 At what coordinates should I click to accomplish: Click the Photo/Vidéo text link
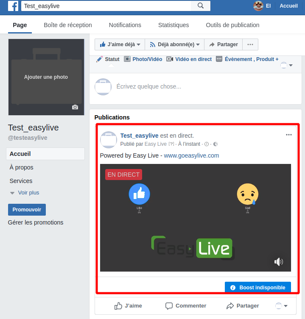147,59
